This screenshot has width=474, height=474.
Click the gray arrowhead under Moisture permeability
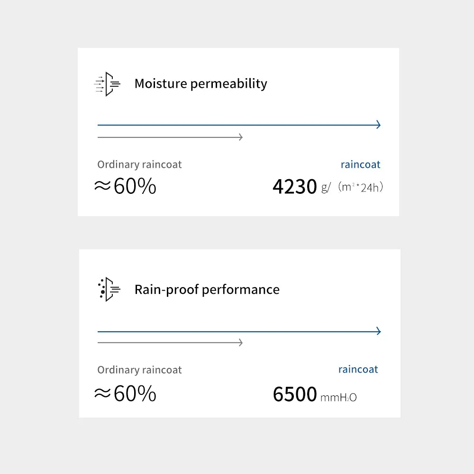point(241,137)
